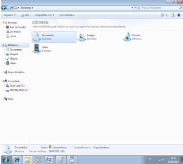Click the Forward navigation arrow button
The image size is (183, 164).
pos(9,8)
